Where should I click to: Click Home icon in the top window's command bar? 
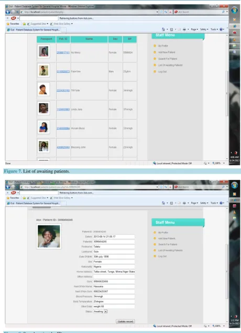(x=163, y=29)
